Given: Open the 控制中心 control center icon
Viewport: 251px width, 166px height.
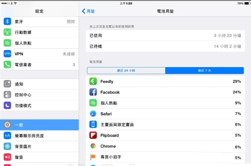Looking at the screenshot, I should click(x=8, y=94).
